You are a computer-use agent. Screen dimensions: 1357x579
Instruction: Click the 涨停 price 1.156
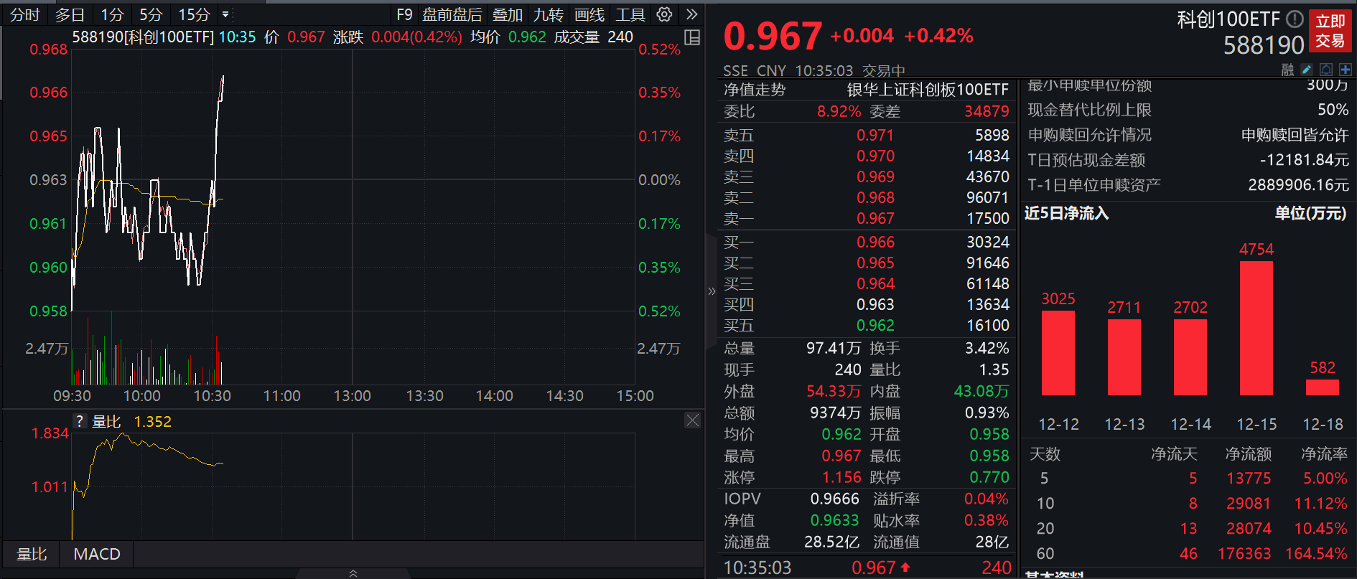coord(841,477)
